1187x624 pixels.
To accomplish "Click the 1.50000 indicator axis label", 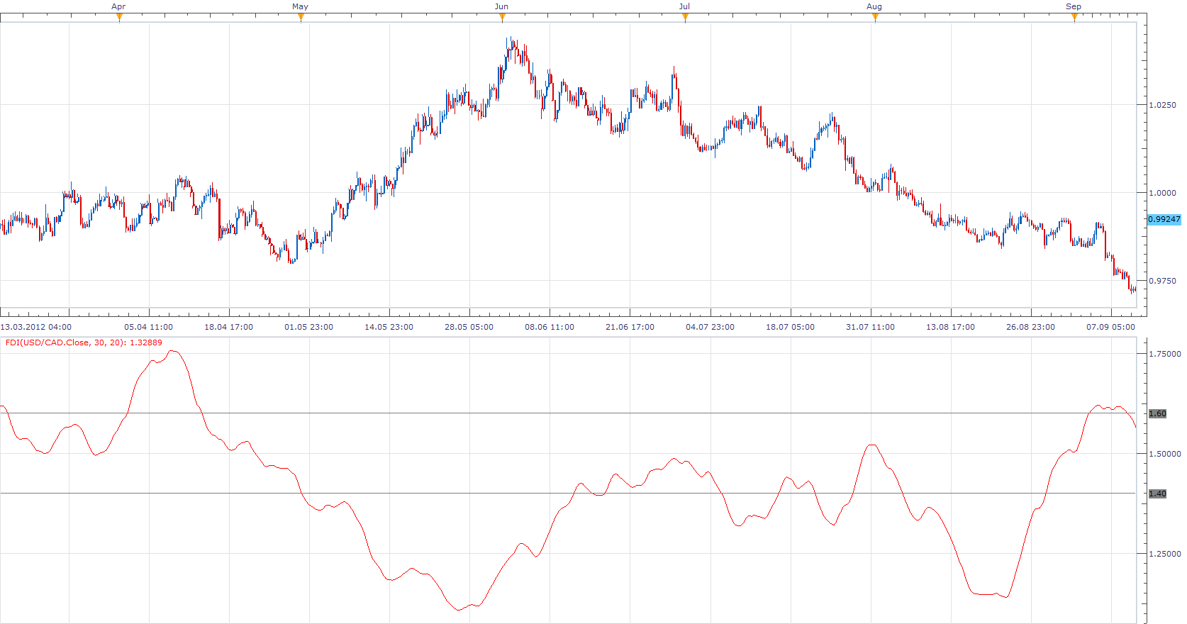I will coord(1165,454).
